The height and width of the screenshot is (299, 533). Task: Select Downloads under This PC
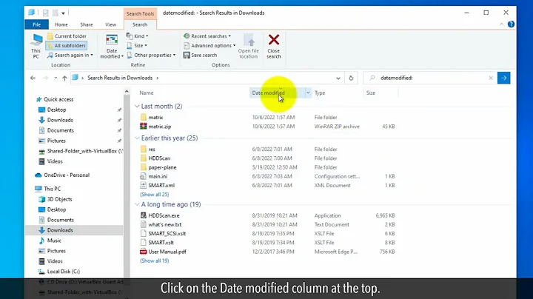point(60,230)
